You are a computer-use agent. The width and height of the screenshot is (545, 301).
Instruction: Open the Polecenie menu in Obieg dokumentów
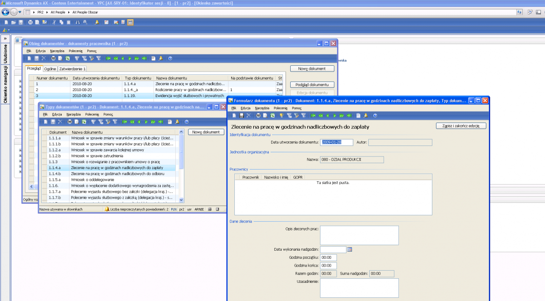(x=75, y=51)
